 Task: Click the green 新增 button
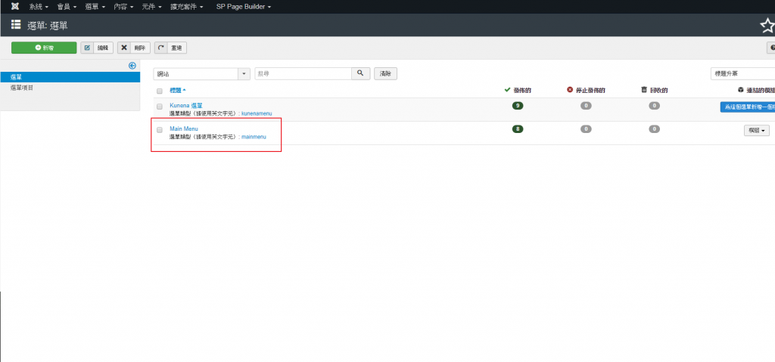[x=44, y=48]
